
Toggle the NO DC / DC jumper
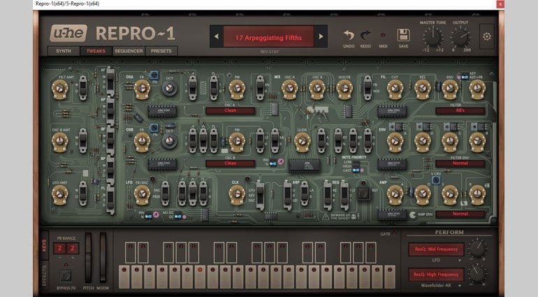coord(177,217)
